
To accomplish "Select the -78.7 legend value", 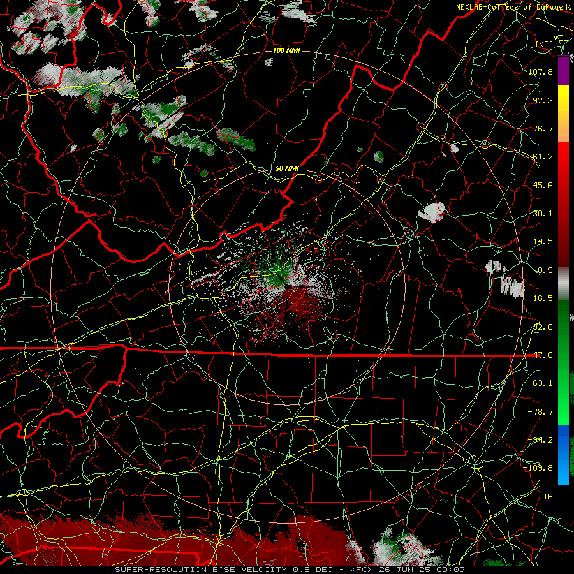I will point(540,412).
